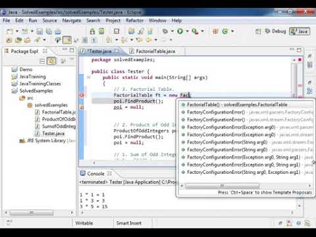Click the Last Edit Location arrow icon

pos(139,40)
